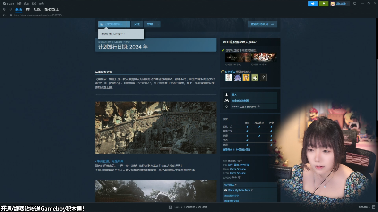Open the 帮助 menu in the top bar
The image size is (378, 212).
pos(42,4)
